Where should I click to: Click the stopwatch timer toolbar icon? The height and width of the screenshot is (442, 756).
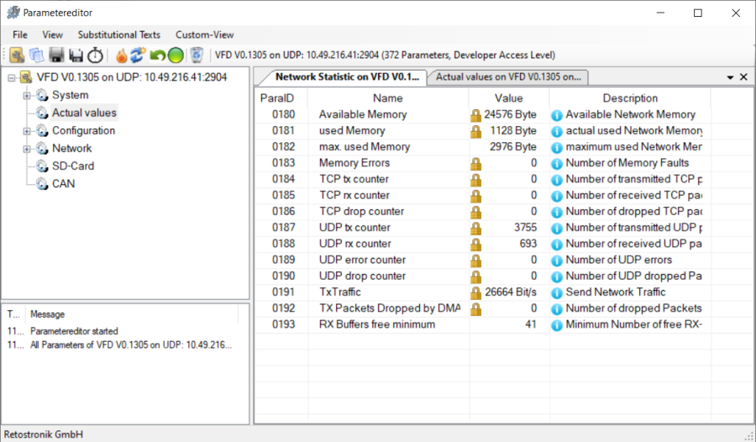(95, 55)
